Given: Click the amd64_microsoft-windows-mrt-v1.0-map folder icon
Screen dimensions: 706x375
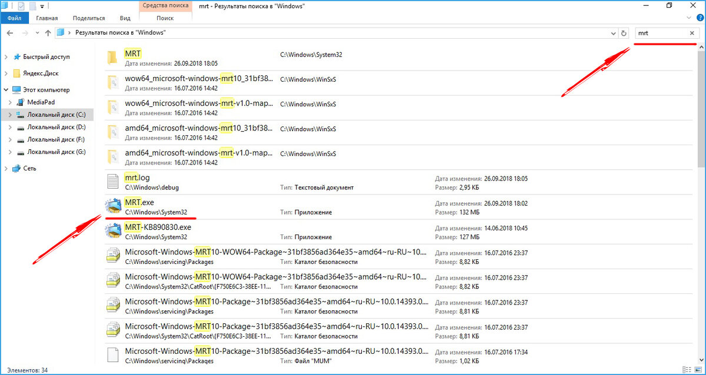Looking at the screenshot, I should [112, 157].
